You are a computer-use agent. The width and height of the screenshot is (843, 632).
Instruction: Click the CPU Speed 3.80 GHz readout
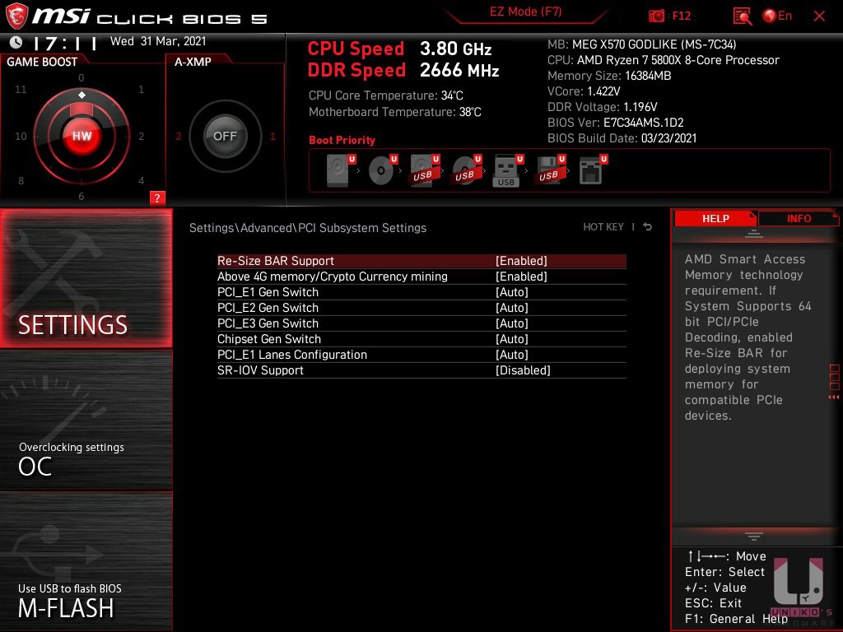click(399, 49)
